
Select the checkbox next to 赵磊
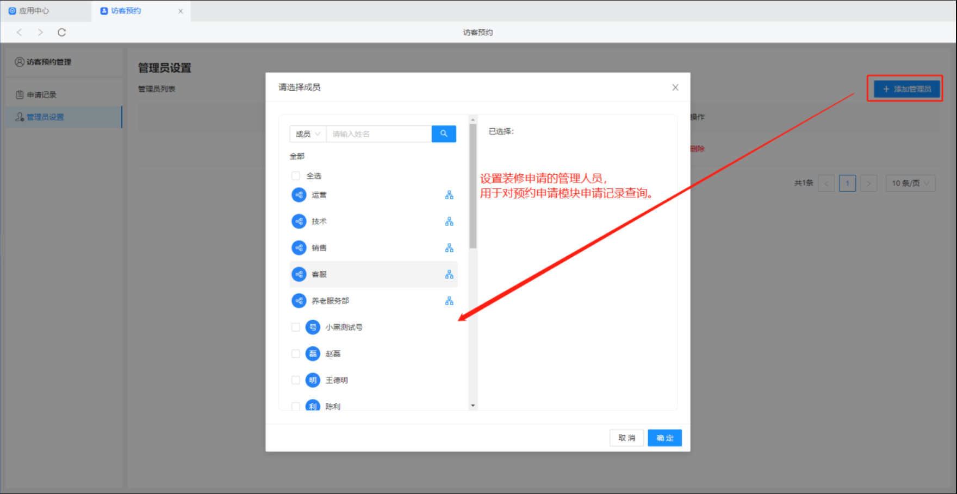(x=296, y=354)
